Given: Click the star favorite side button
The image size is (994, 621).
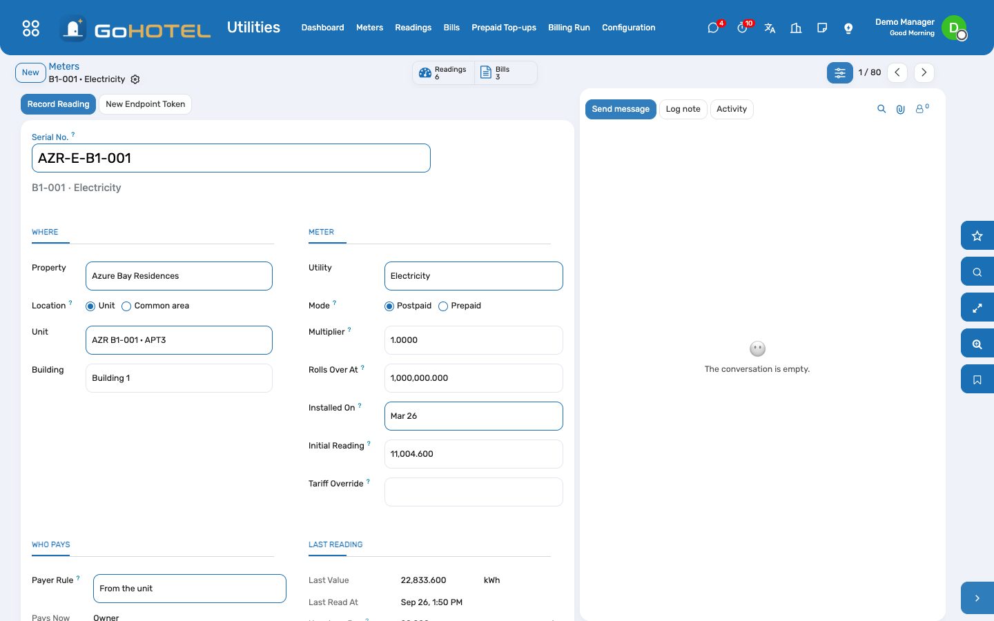Looking at the screenshot, I should click(x=977, y=236).
